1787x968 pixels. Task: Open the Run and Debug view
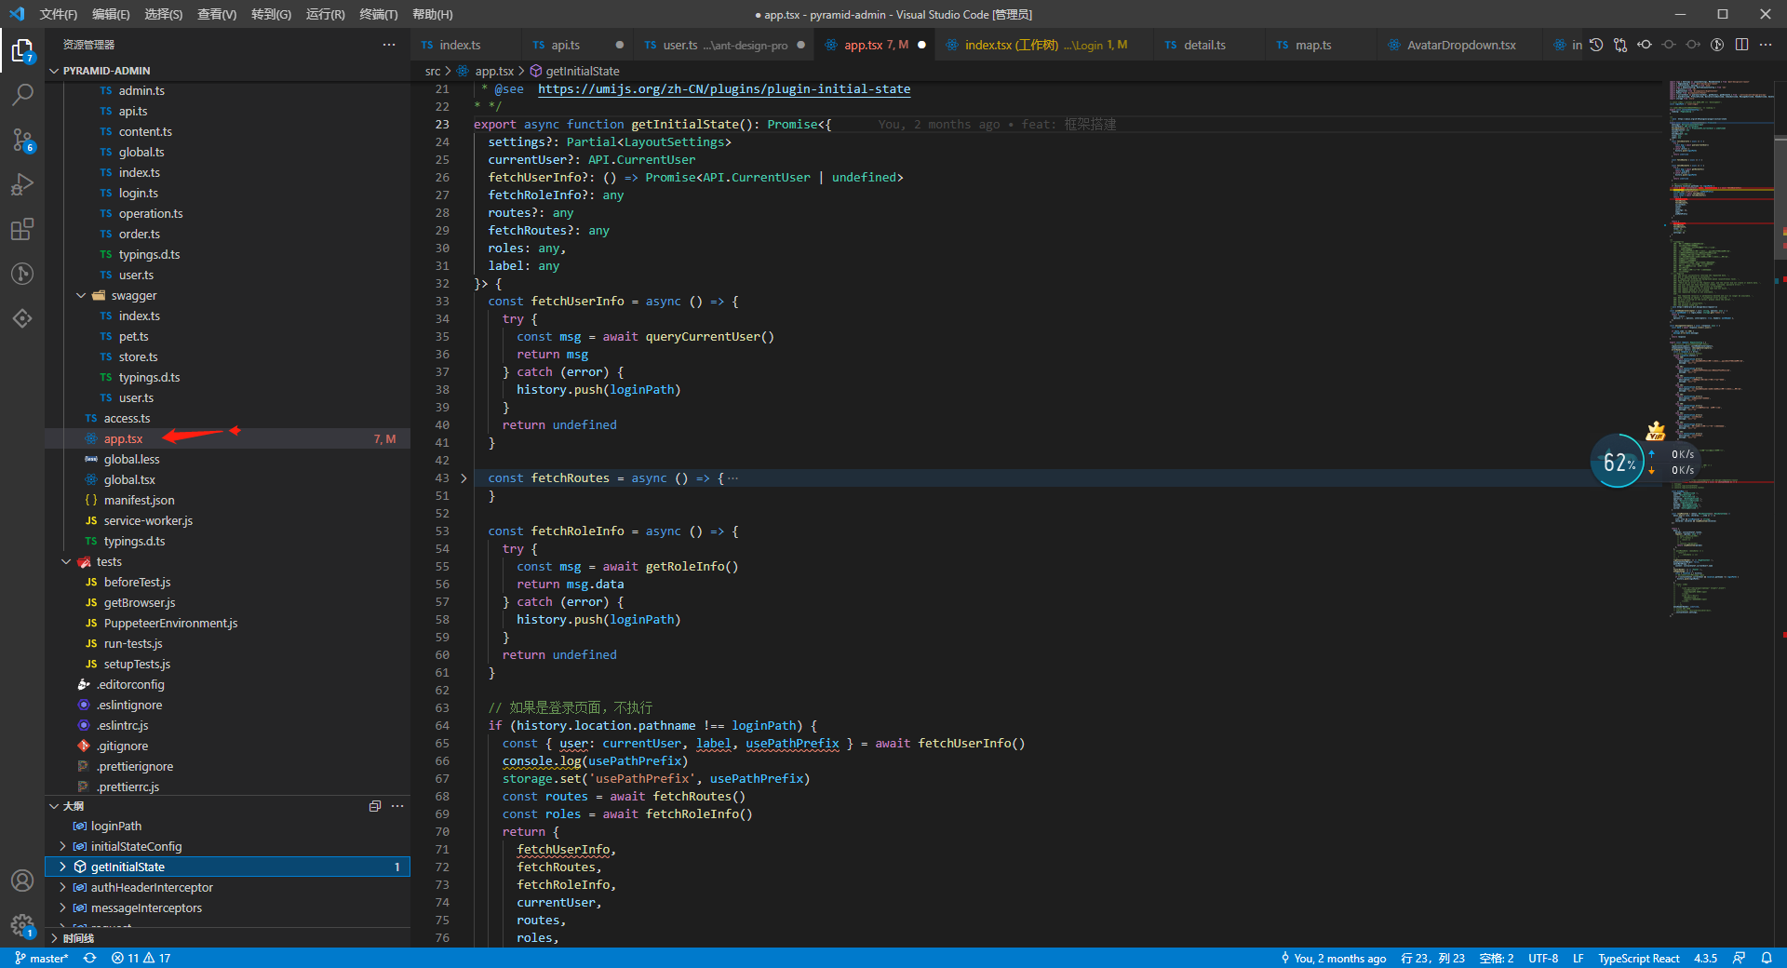[22, 184]
